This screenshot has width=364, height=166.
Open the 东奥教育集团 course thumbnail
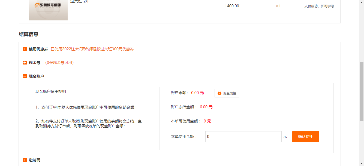(x=48, y=10)
